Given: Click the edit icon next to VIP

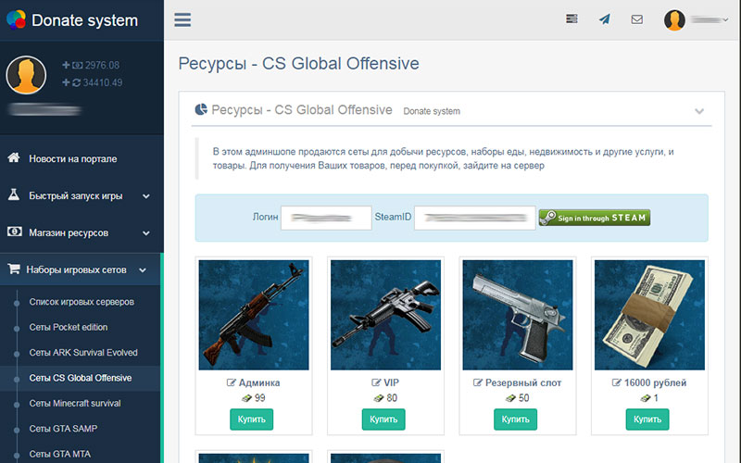Looking at the screenshot, I should 362,382.
